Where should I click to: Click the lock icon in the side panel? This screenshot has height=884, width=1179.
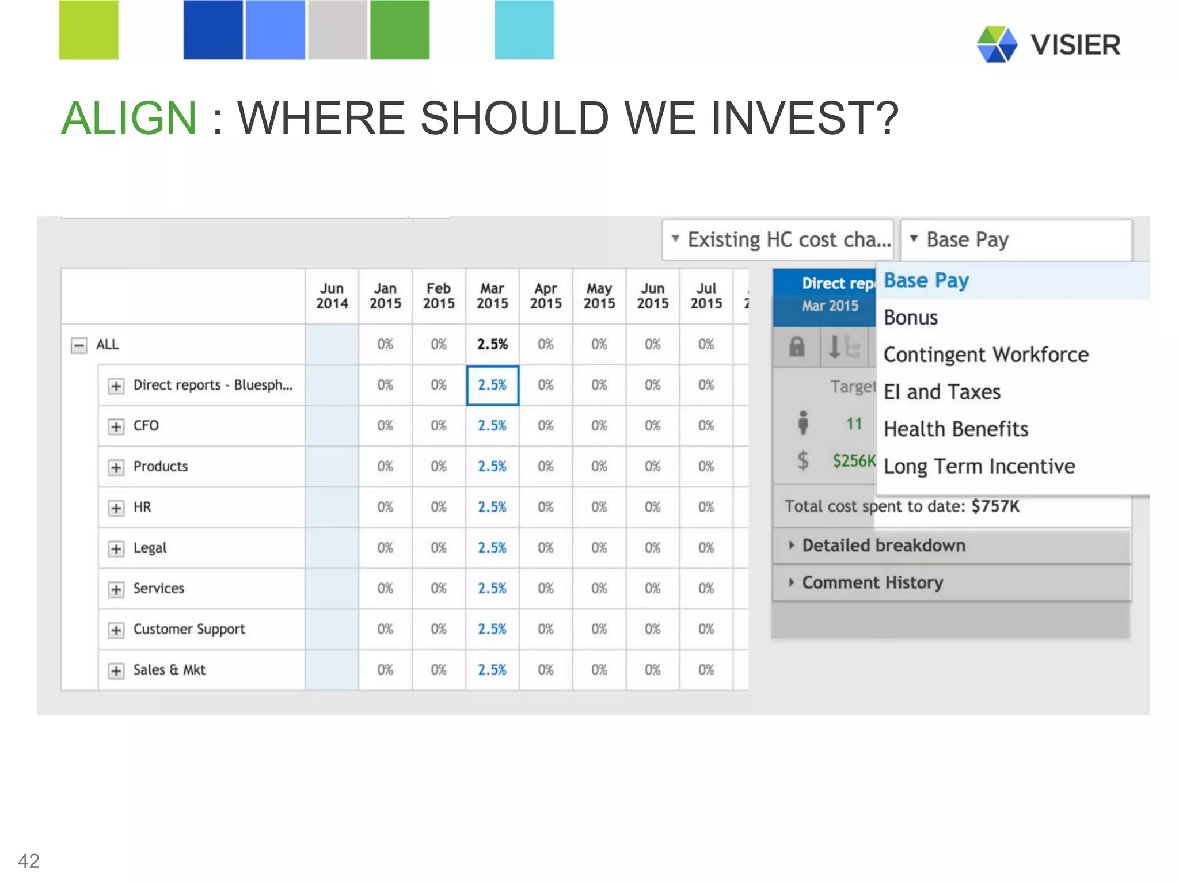tap(797, 347)
